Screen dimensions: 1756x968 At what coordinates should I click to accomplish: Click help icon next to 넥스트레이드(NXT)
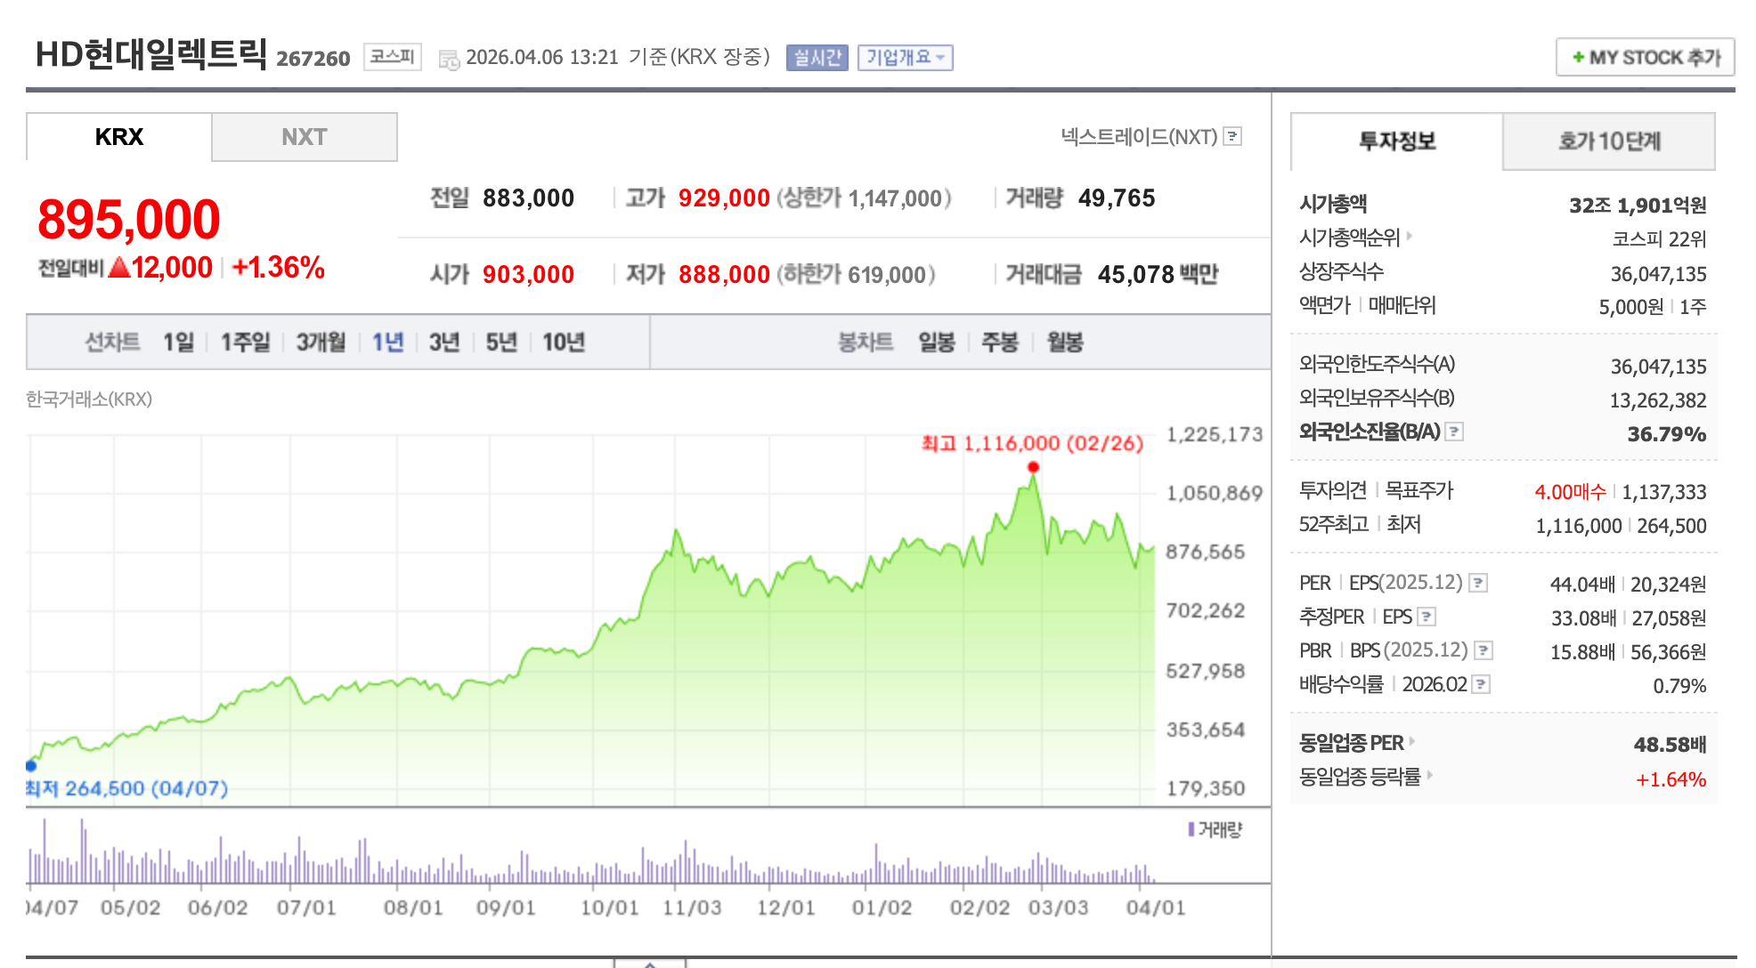click(1232, 136)
